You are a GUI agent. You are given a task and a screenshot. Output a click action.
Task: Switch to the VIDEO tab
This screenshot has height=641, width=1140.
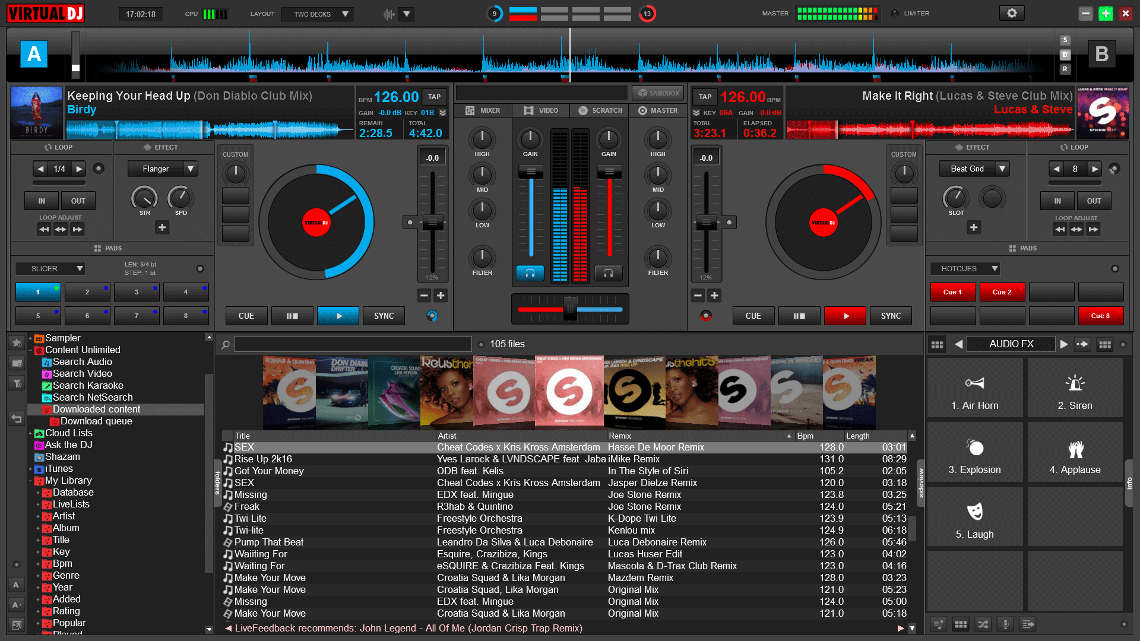(540, 110)
